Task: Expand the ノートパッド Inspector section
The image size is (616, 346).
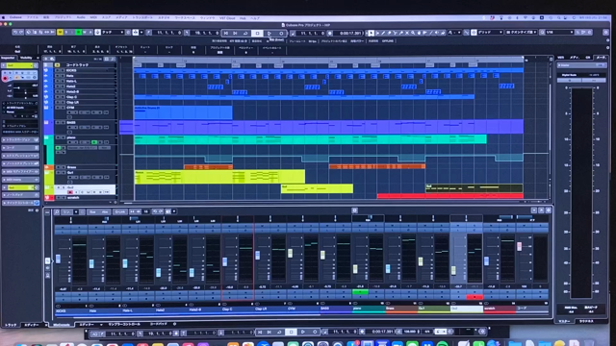Action: pos(20,195)
